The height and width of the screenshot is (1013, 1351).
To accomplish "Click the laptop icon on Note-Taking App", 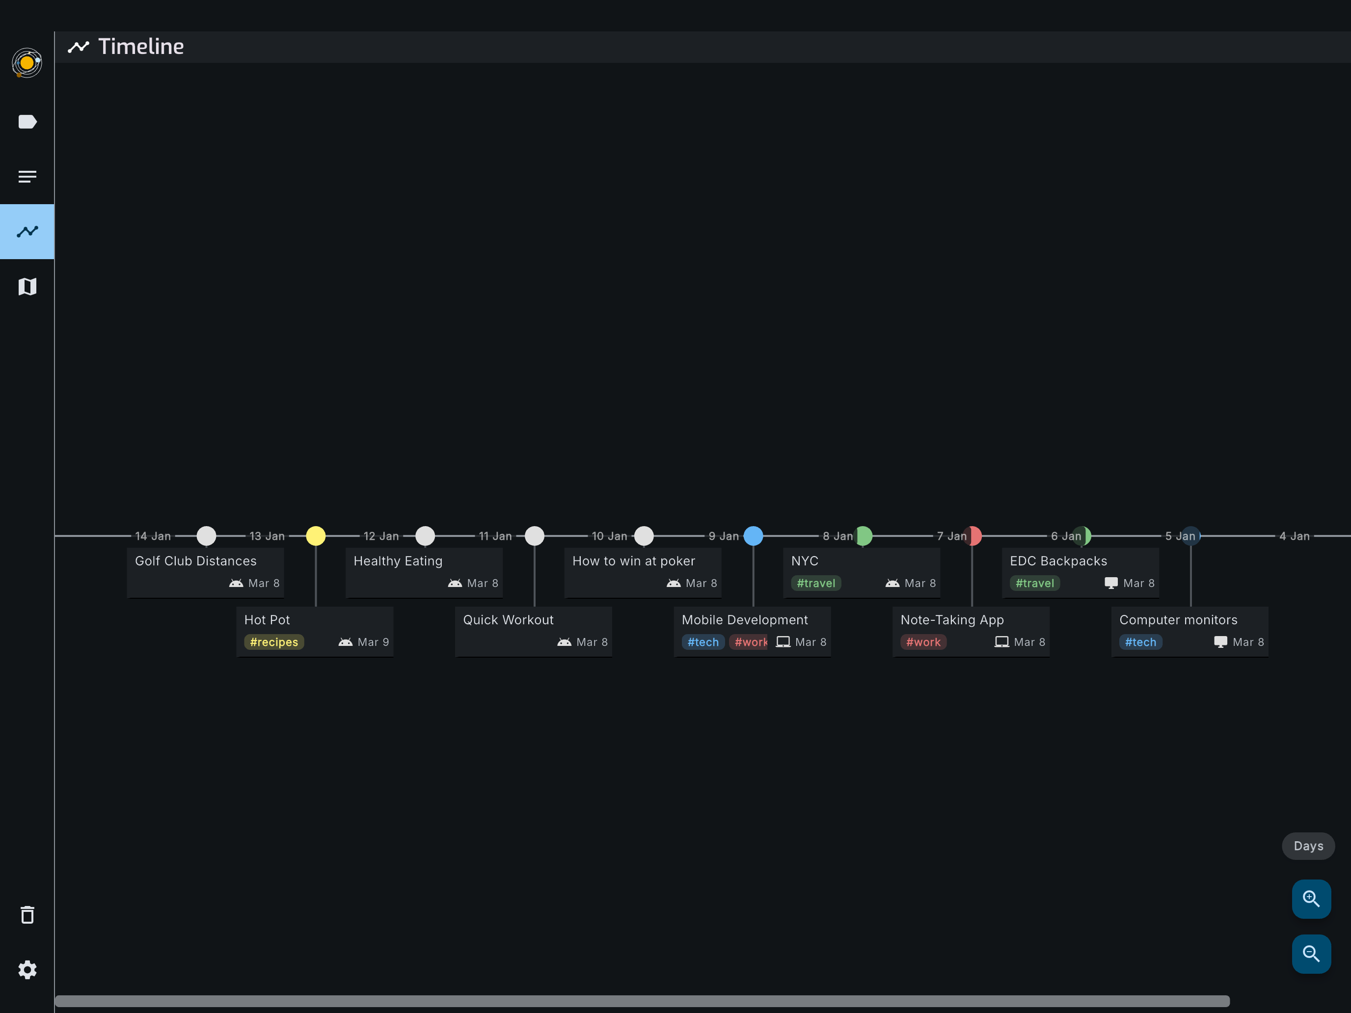I will pyautogui.click(x=1001, y=642).
